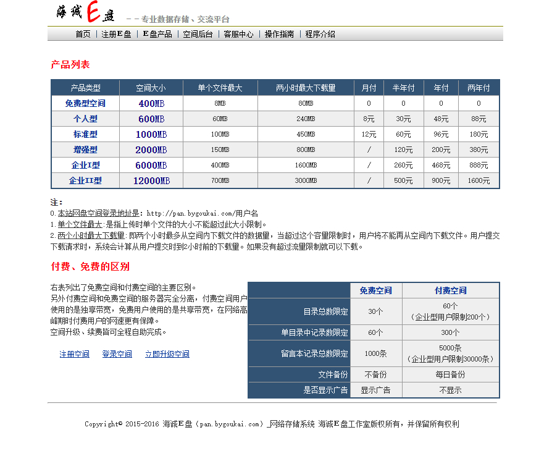This screenshot has width=552, height=456.
Task: Select the 免费型空间 product link
Action: click(x=86, y=103)
